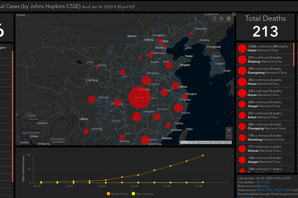Open the ECDC data source link

pos(279,190)
